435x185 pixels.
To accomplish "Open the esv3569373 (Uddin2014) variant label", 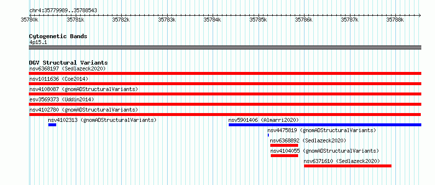I will click(62, 99).
